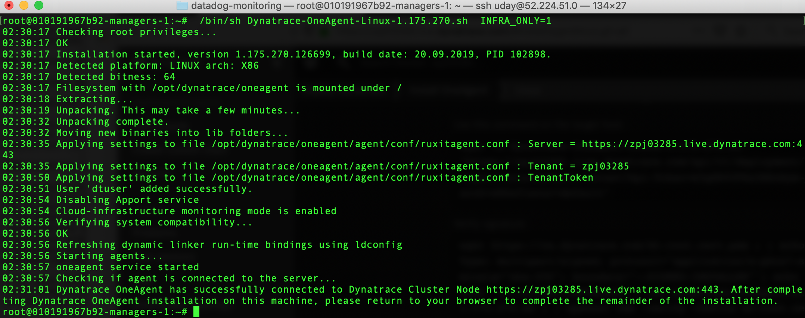Click the version number '1.175.270.126699'

click(x=283, y=54)
